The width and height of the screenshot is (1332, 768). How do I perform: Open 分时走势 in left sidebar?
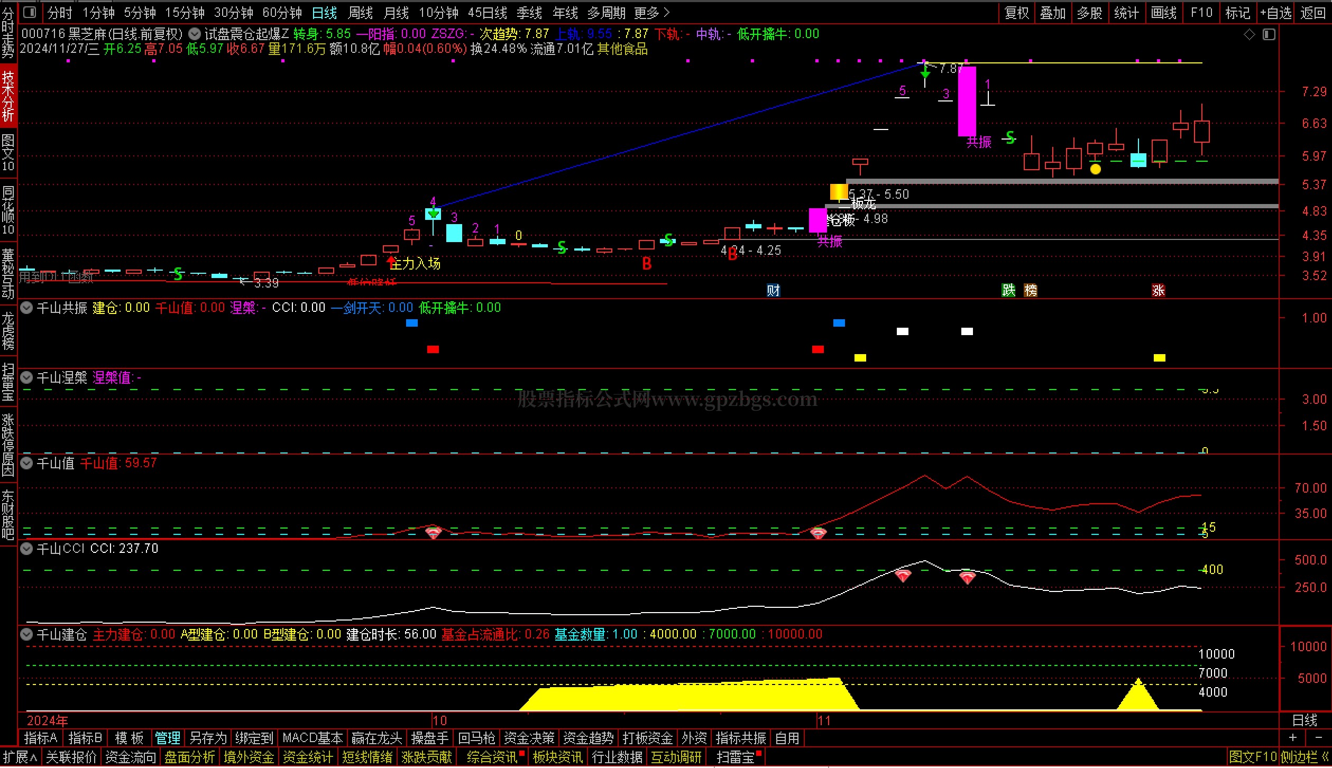pyautogui.click(x=8, y=33)
